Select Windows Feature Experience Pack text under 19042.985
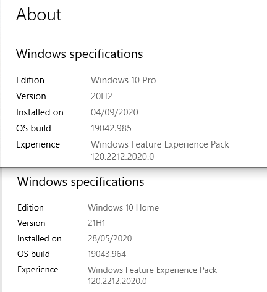 tap(160, 144)
